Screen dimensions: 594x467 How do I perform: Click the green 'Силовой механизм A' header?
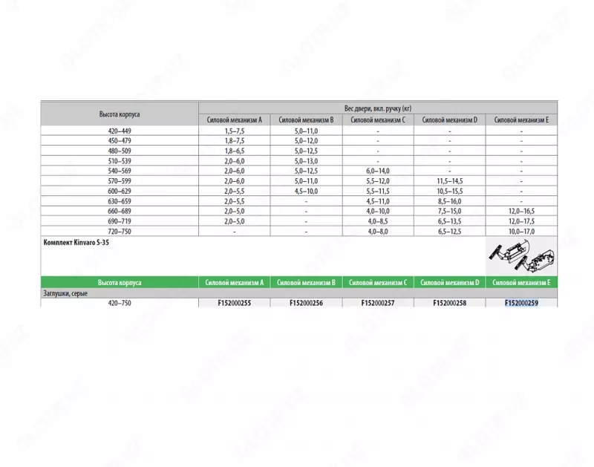(x=234, y=283)
